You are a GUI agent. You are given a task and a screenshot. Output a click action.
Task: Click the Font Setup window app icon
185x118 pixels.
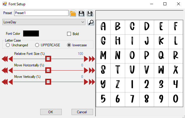click(x=5, y=4)
